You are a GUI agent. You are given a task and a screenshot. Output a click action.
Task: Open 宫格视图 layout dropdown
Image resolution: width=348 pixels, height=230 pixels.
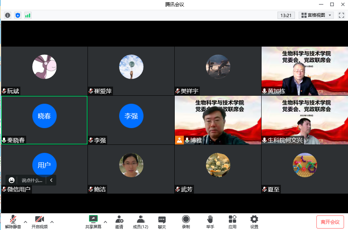tap(316, 15)
